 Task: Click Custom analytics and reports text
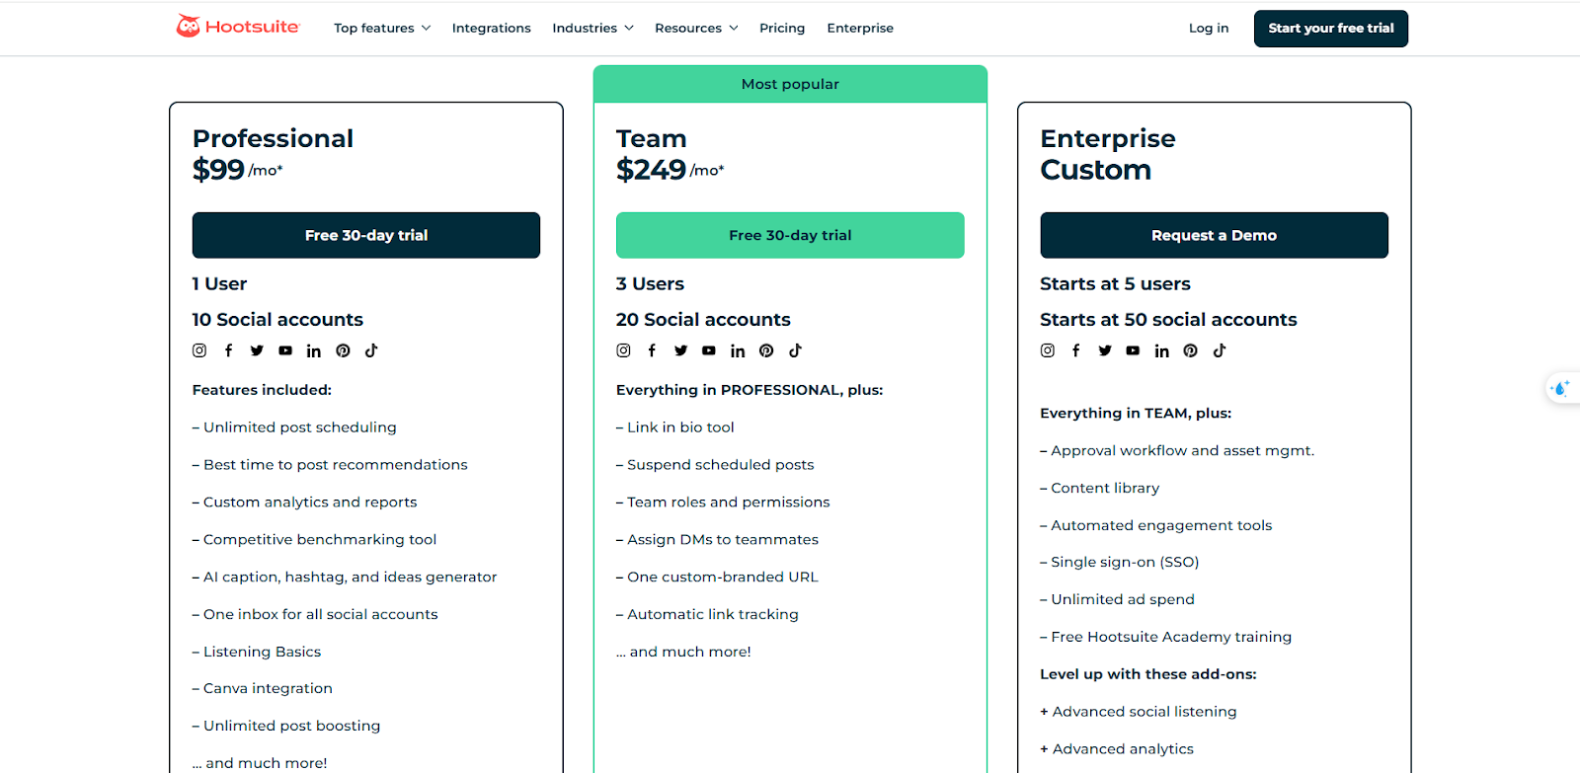point(310,502)
